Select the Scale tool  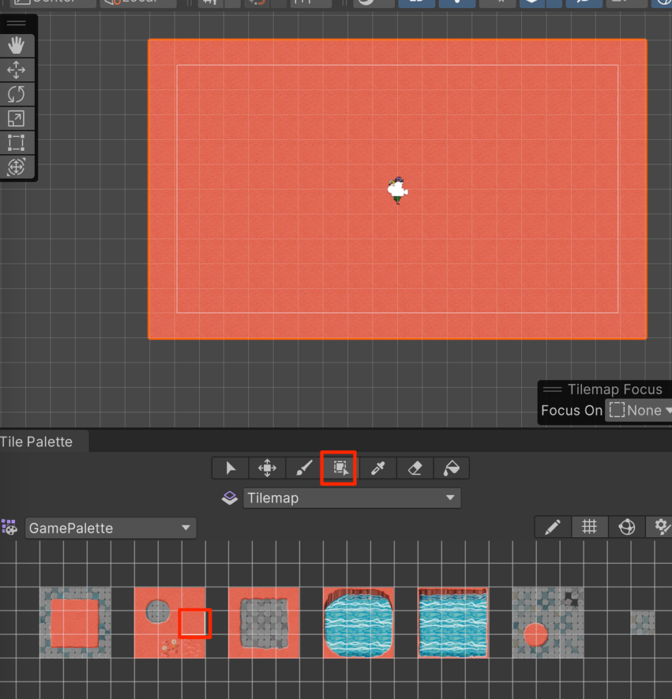pos(16,119)
